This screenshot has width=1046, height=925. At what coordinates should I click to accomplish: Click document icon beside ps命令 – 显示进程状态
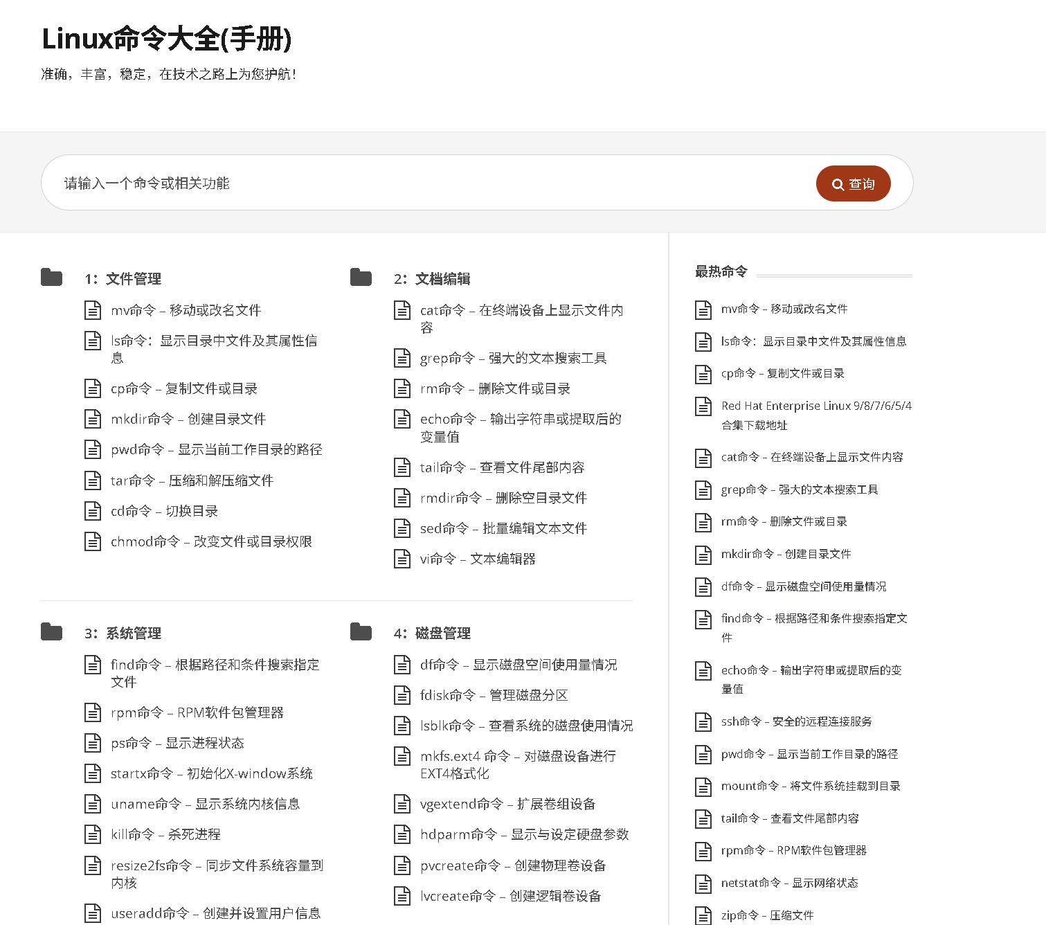pos(93,743)
